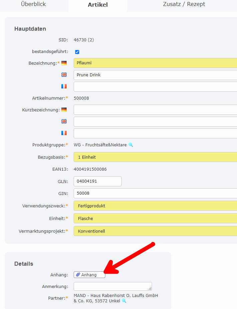Click the Anhang attachment button
The width and height of the screenshot is (237, 309).
(x=89, y=275)
